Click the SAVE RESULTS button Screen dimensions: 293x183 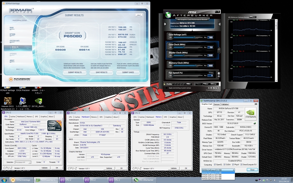(x=102, y=72)
